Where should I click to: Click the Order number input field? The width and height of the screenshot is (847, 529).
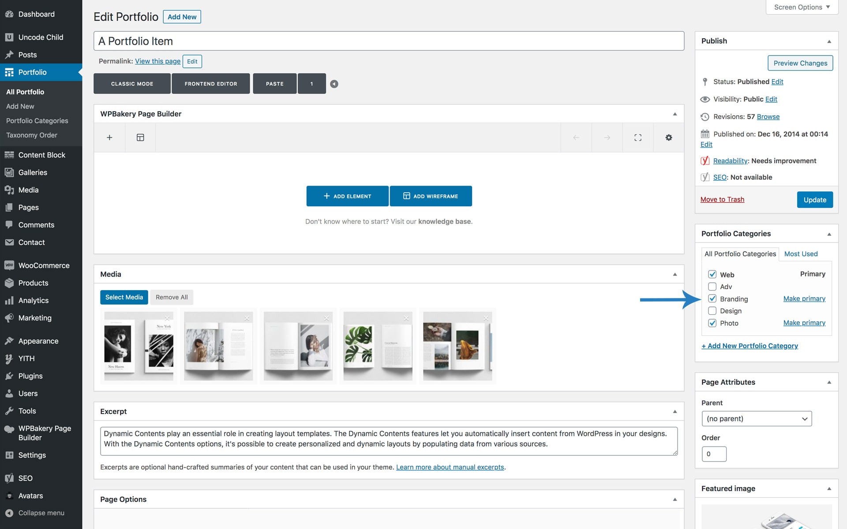[x=713, y=454]
